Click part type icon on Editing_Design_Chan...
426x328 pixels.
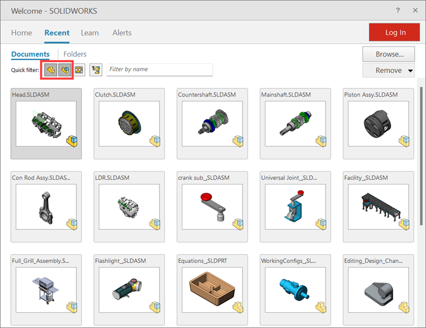[404, 307]
